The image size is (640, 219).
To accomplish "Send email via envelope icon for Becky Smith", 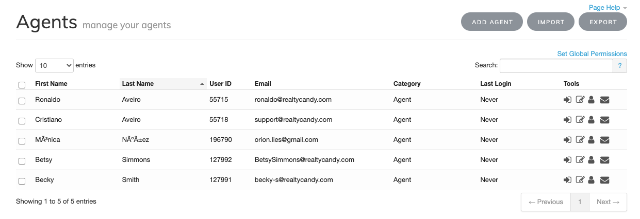I will (605, 180).
